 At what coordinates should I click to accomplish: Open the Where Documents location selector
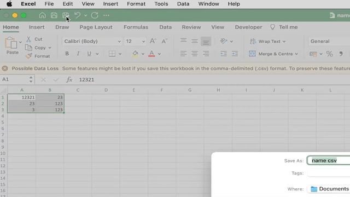329,189
